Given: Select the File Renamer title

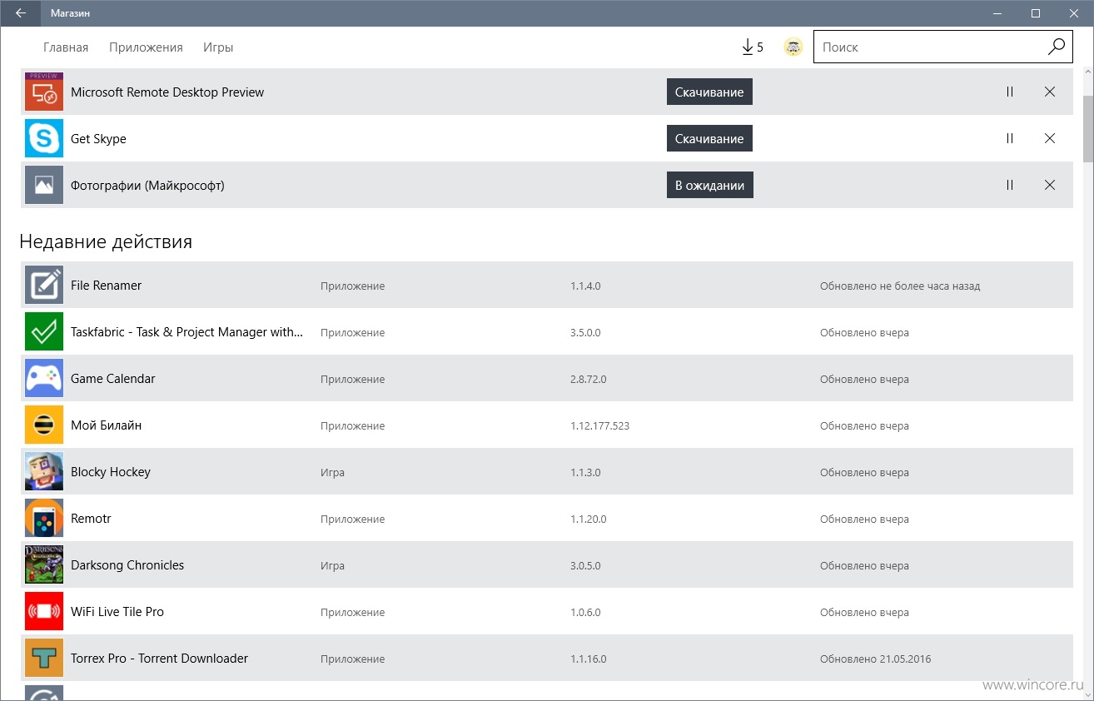Looking at the screenshot, I should point(106,286).
